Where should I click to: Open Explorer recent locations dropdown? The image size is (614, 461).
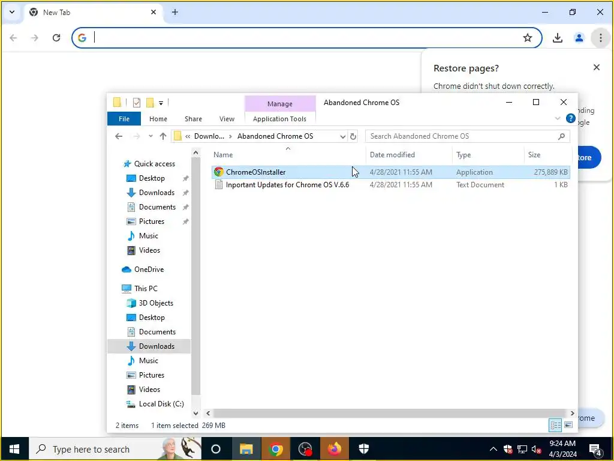(x=151, y=136)
